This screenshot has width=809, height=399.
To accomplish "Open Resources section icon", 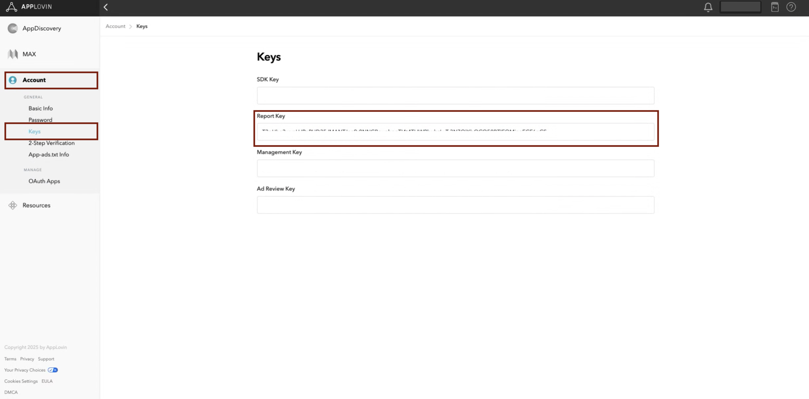I will tap(13, 205).
